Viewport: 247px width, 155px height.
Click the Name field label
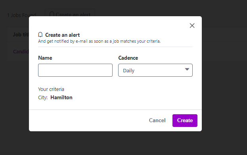coord(45,58)
